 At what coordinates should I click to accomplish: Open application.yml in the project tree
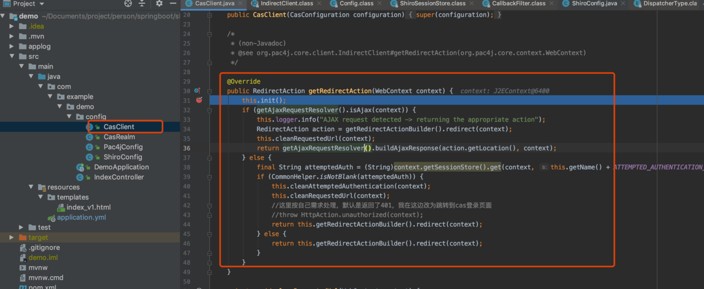tap(81, 217)
